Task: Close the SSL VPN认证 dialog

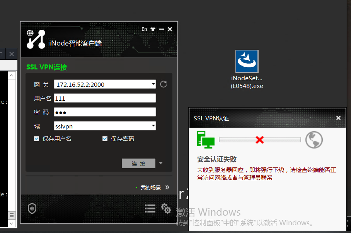Action: [339, 118]
